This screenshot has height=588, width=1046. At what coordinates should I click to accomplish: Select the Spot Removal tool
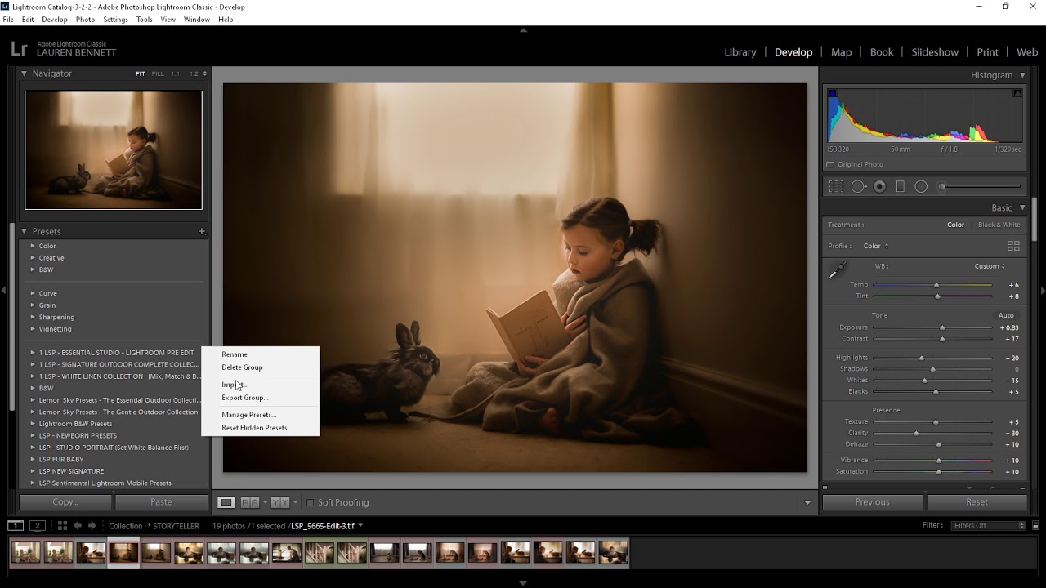tap(858, 186)
